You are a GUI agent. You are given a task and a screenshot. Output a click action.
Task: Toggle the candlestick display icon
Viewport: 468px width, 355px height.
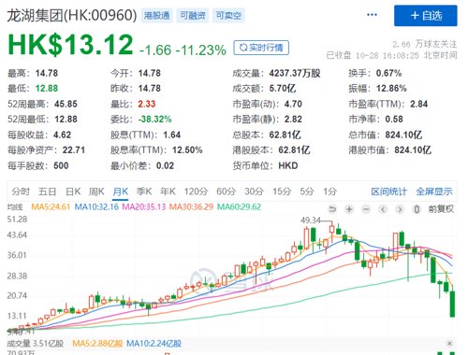[x=417, y=209]
